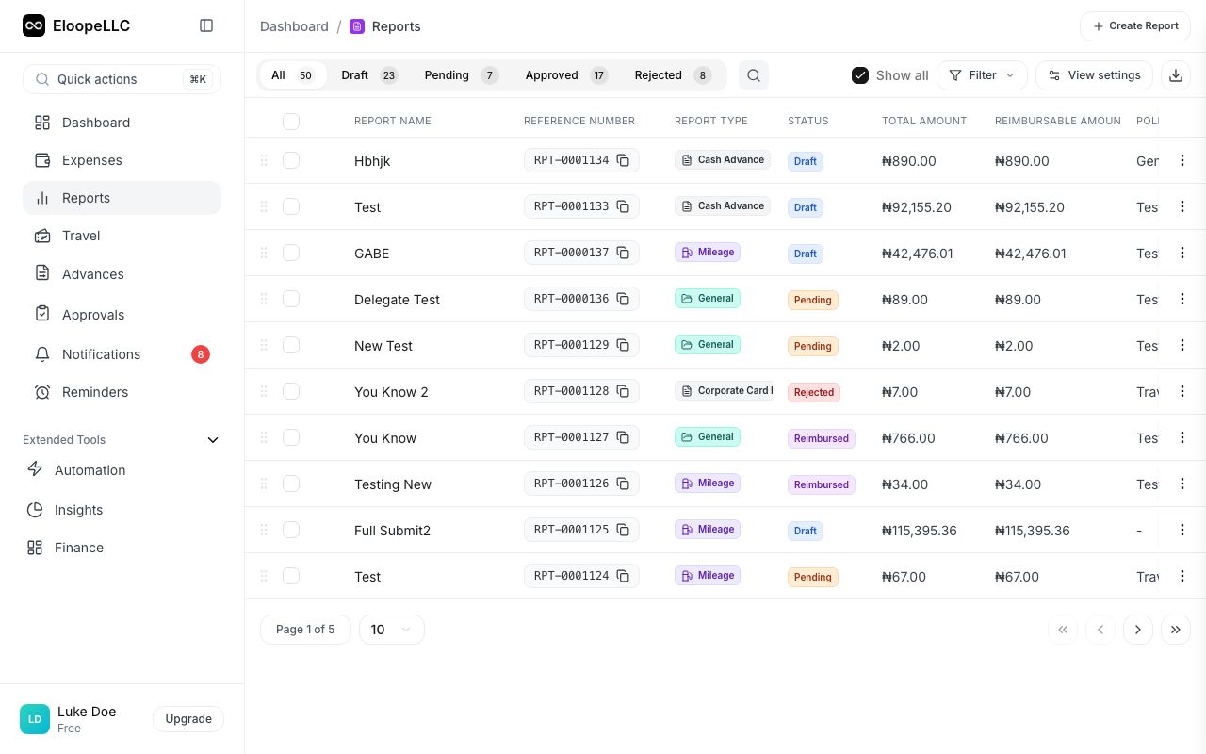This screenshot has height=754, width=1206.
Task: Check the select-all checkbox in the table header
Action: click(291, 122)
